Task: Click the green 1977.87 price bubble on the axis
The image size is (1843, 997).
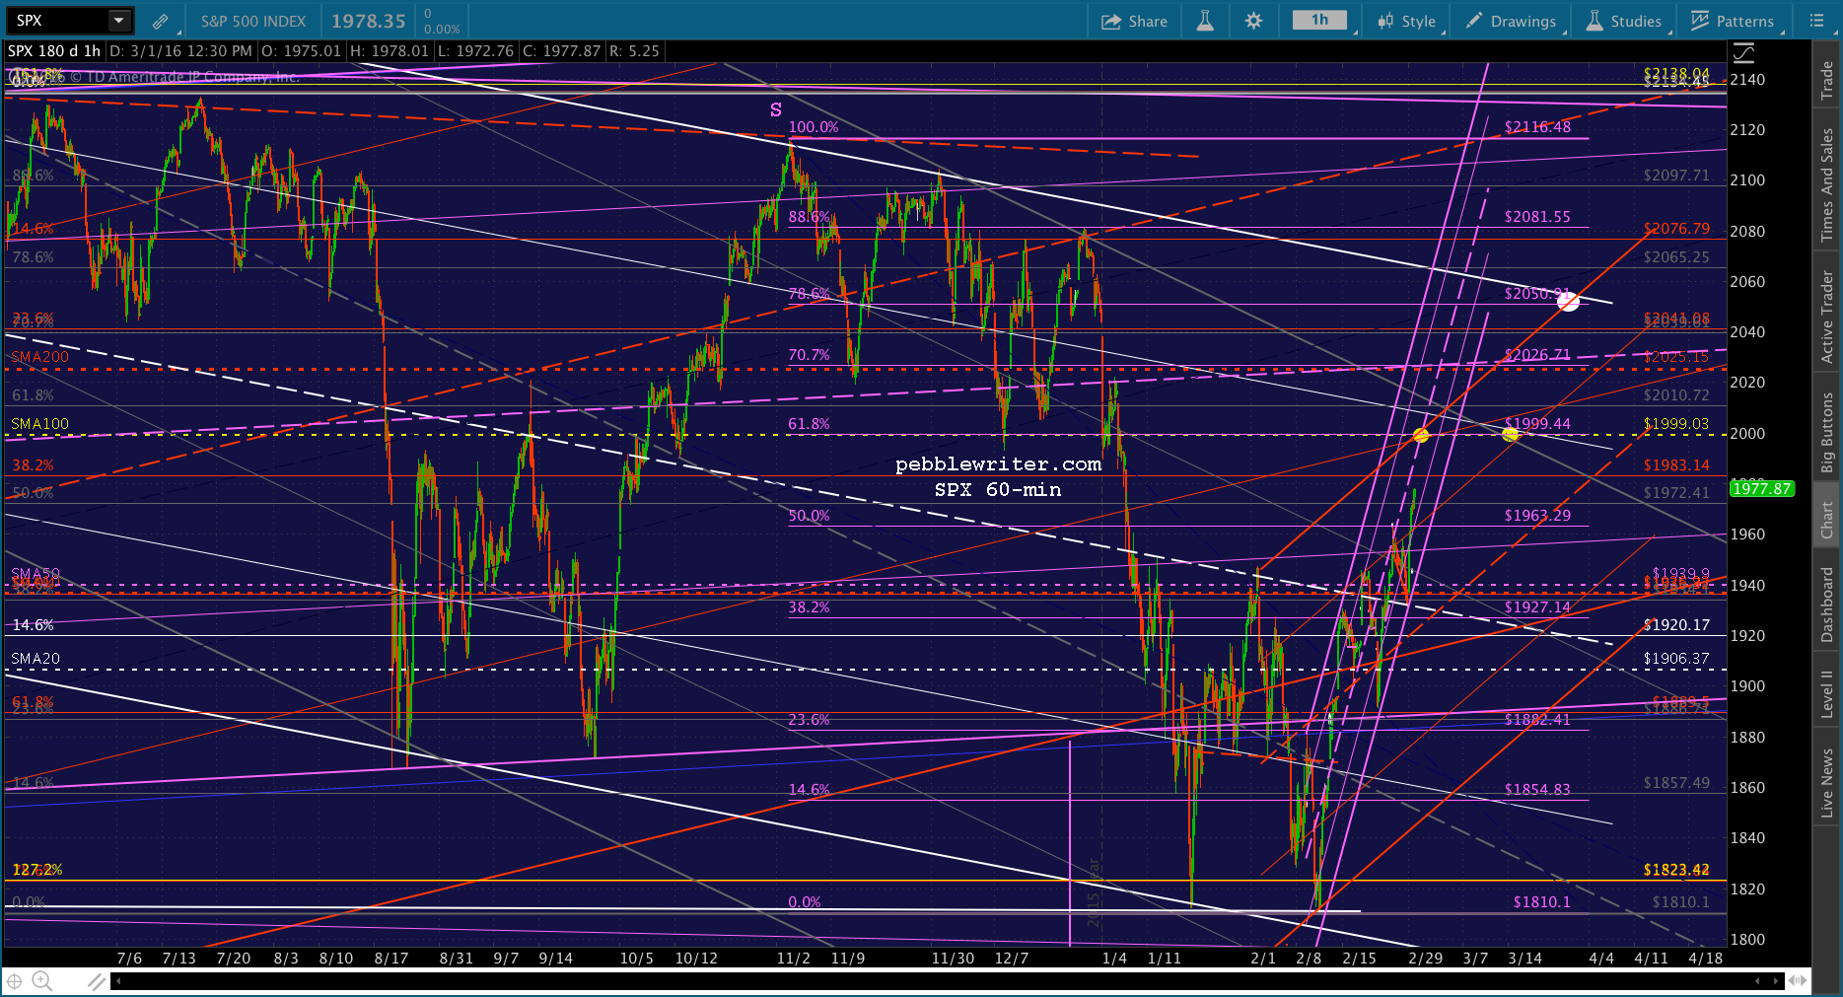Action: [x=1761, y=489]
